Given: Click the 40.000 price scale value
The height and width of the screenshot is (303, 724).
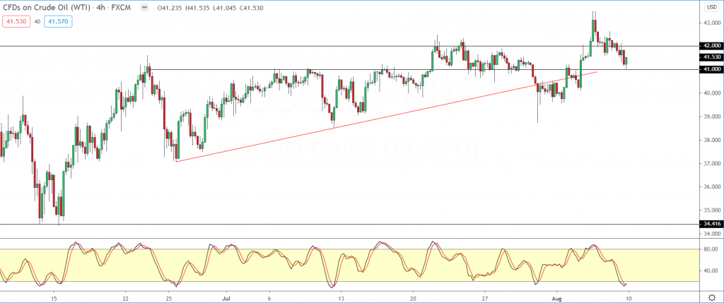Looking at the screenshot, I should tap(711, 93).
